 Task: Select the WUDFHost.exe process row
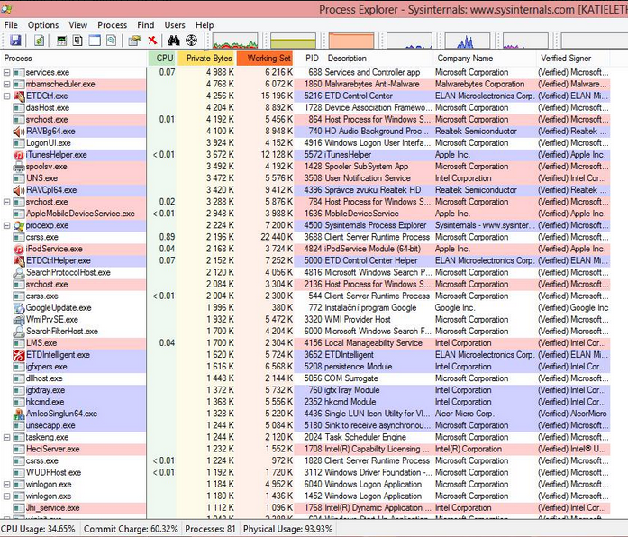click(305, 472)
